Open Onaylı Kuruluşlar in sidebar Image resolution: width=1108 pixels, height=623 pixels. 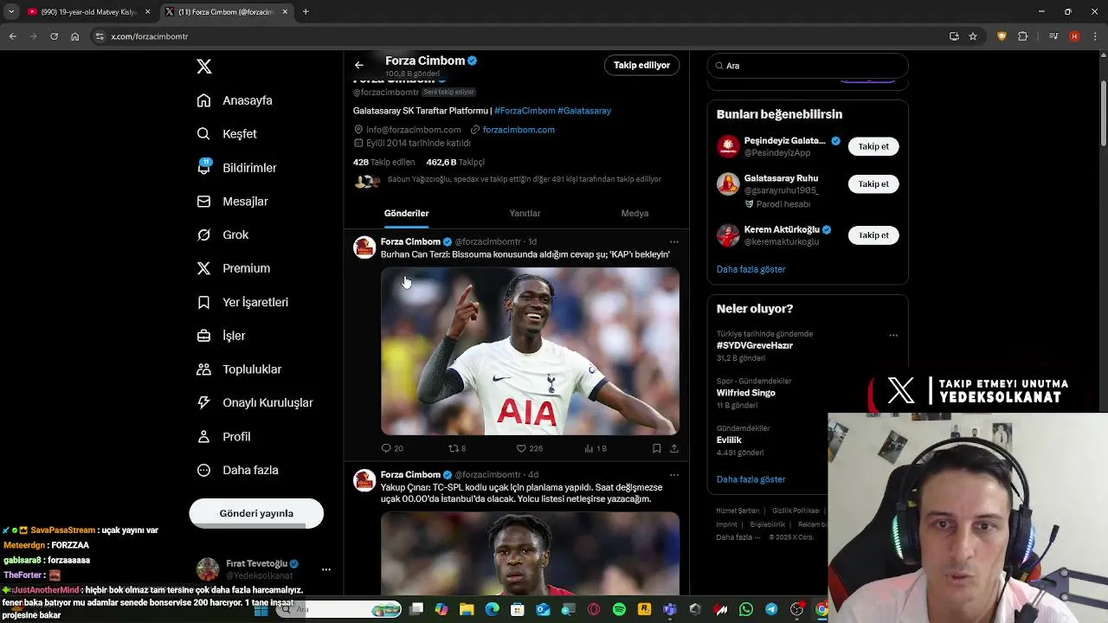coord(254,403)
